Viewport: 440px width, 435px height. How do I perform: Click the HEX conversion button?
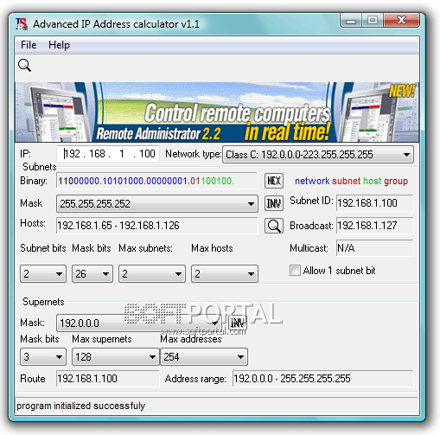[274, 181]
